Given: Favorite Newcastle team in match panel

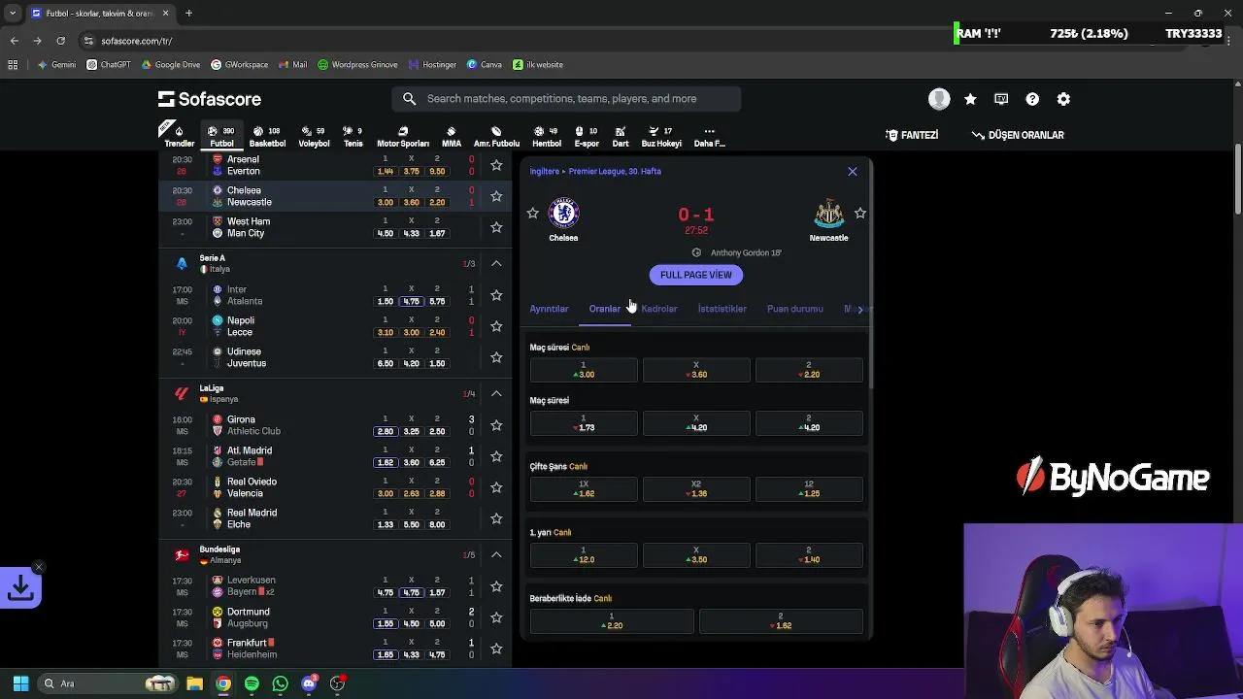Looking at the screenshot, I should point(859,213).
